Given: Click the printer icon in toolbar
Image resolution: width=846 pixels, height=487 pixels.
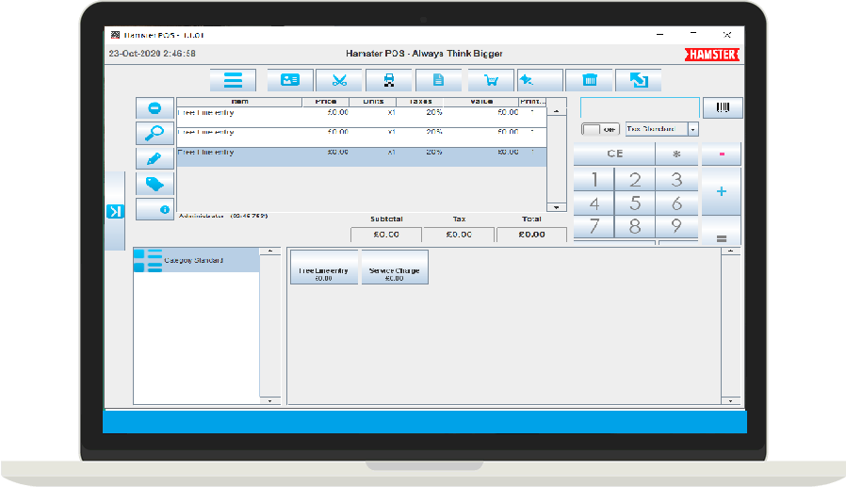Looking at the screenshot, I should pyautogui.click(x=388, y=80).
